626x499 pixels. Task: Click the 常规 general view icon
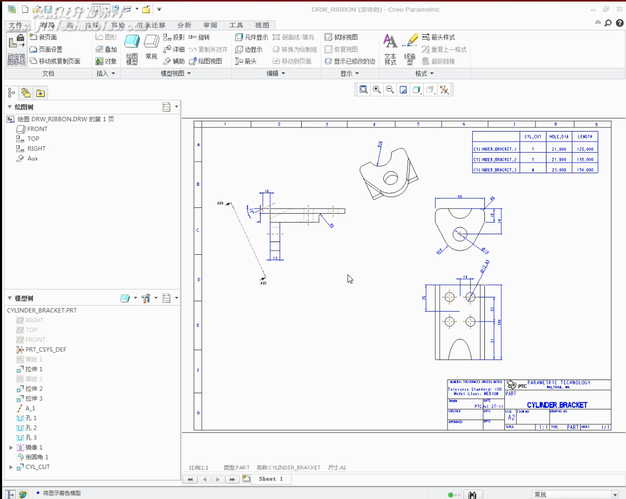151,47
